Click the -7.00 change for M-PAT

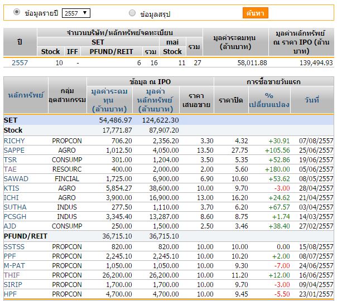coord(282,265)
